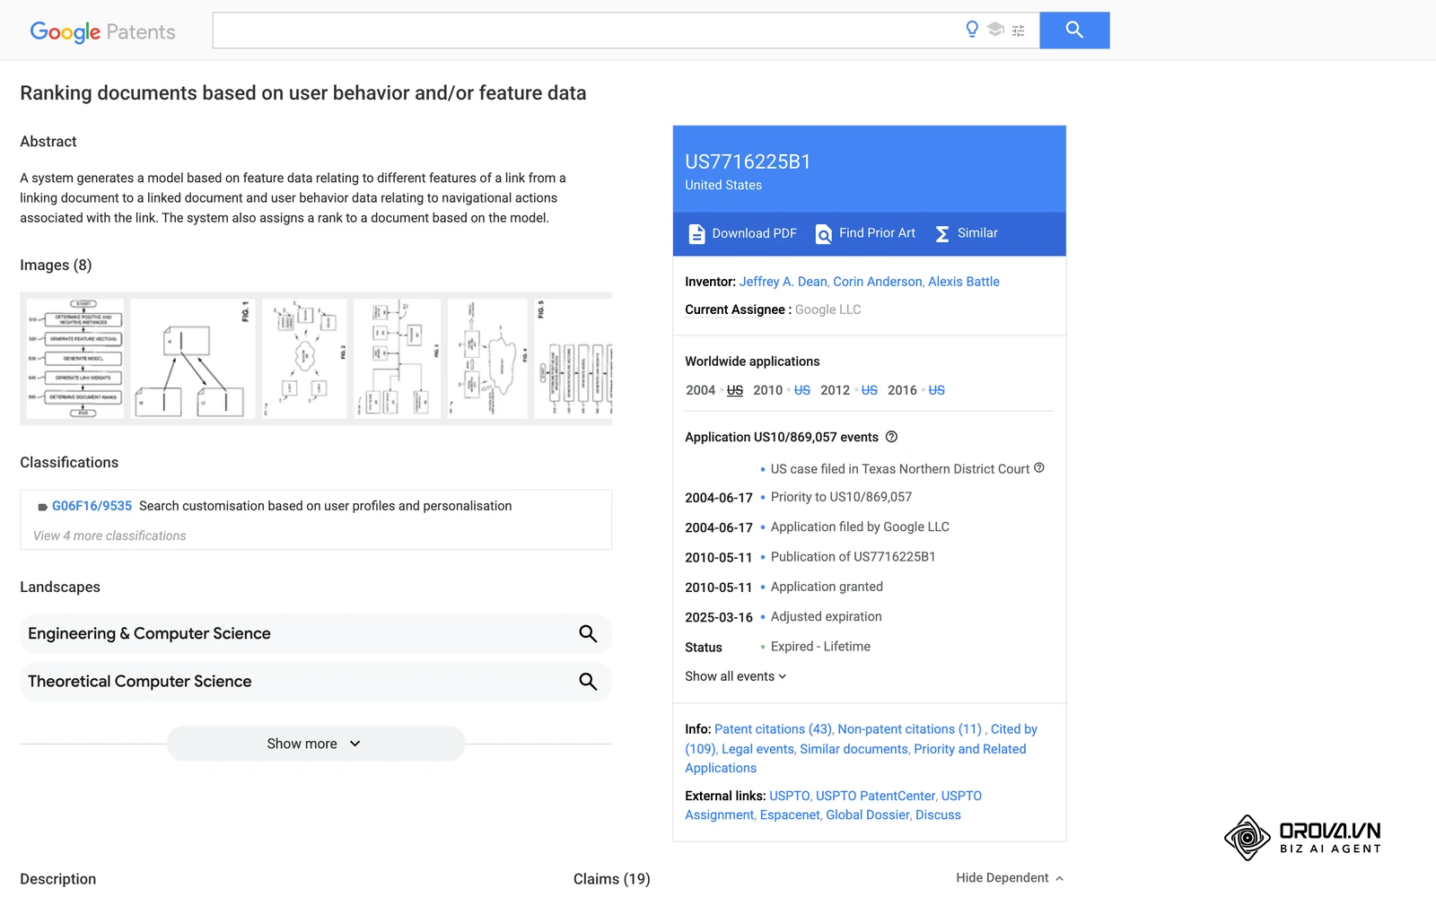Open the FIG. 3 image thumbnail
Image resolution: width=1436 pixels, height=897 pixels.
point(398,359)
